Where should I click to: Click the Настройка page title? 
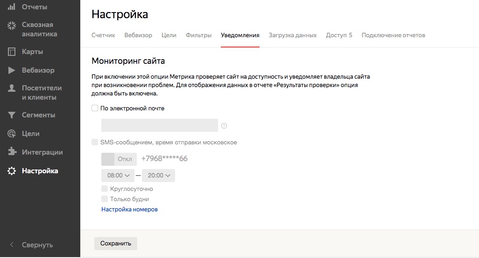120,14
